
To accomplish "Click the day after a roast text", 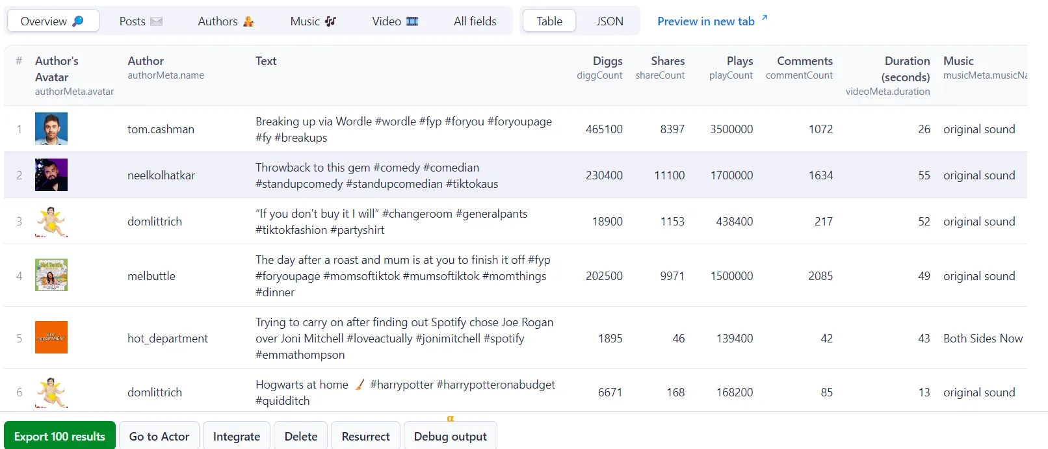I will click(x=403, y=276).
